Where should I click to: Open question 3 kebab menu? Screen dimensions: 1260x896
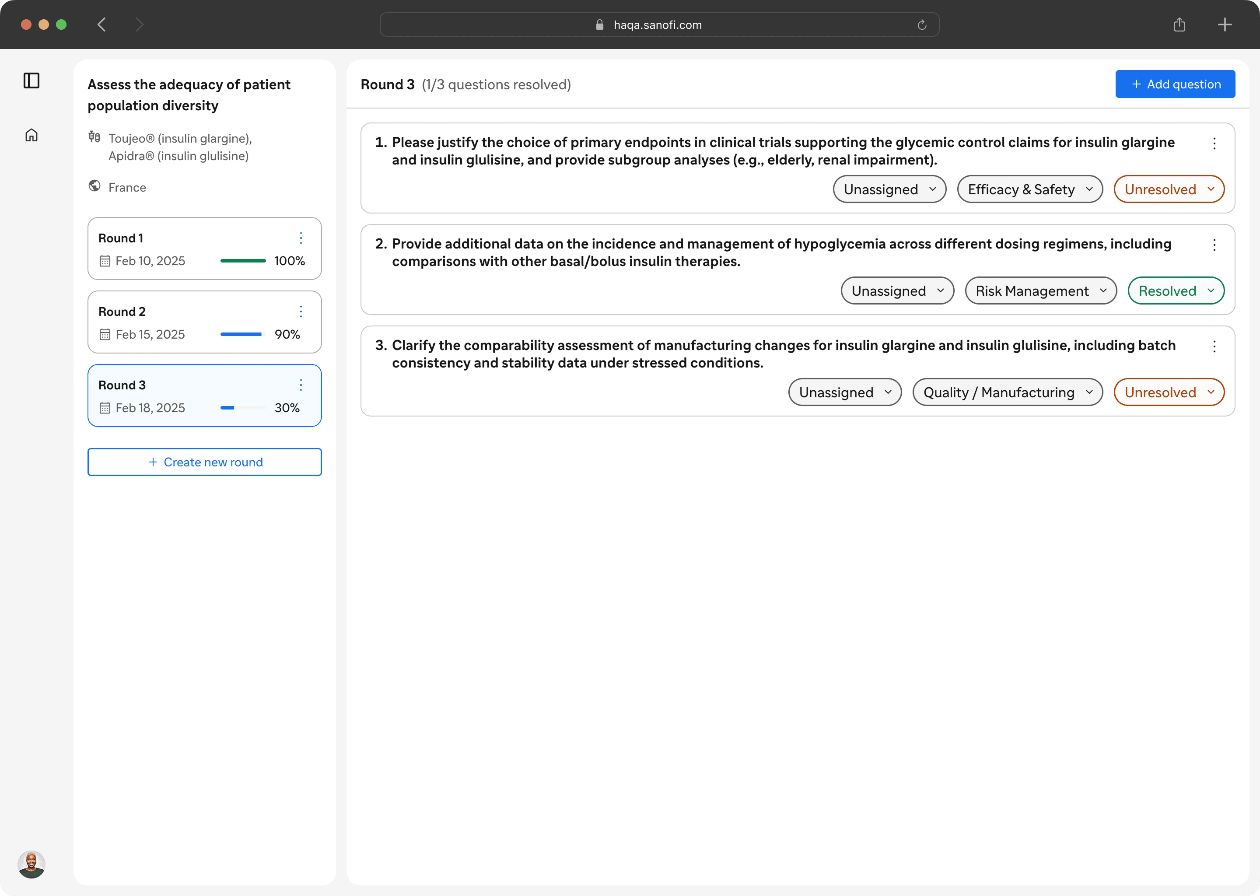pyautogui.click(x=1214, y=346)
